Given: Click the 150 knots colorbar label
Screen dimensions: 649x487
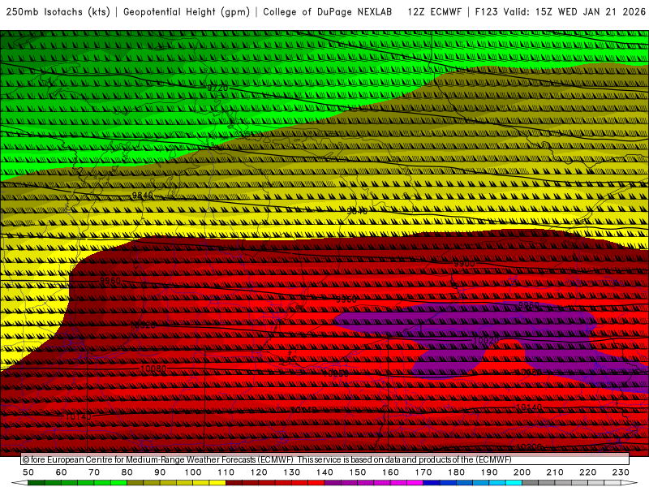Looking at the screenshot, I should point(357,472).
